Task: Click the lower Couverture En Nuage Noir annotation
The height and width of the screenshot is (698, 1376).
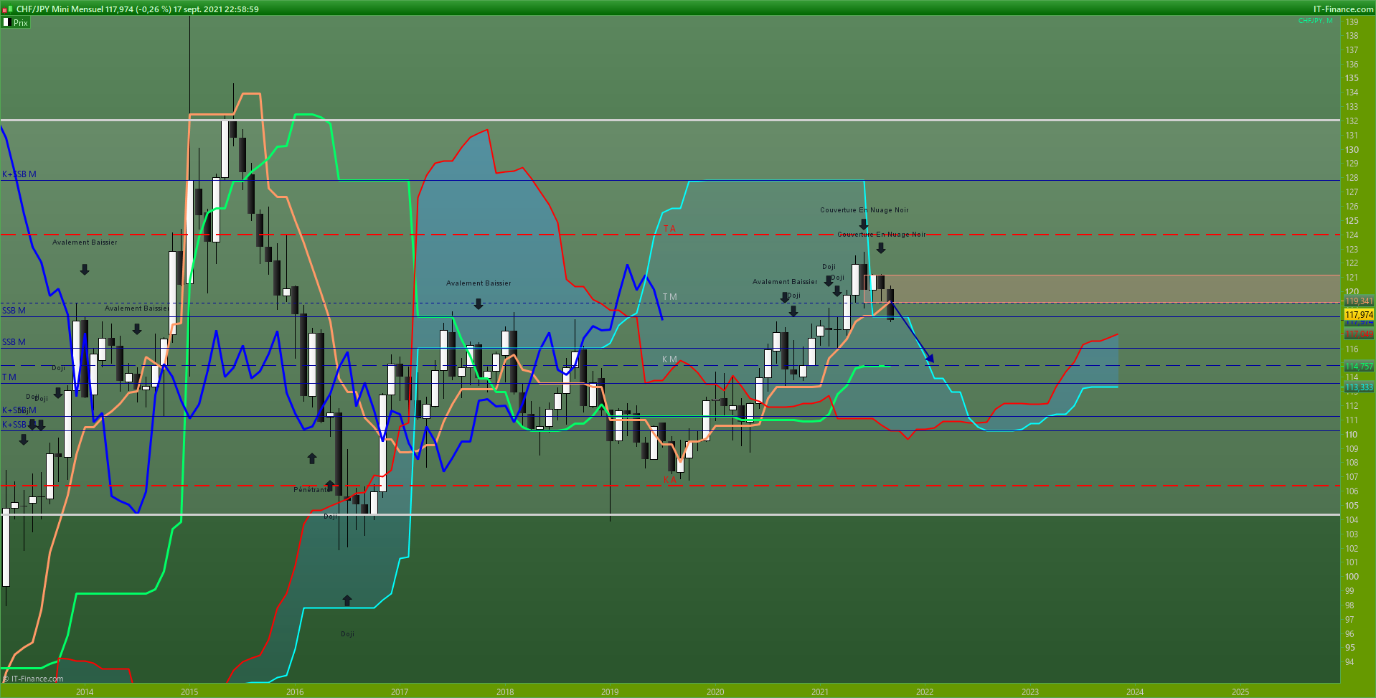Action: tap(882, 235)
